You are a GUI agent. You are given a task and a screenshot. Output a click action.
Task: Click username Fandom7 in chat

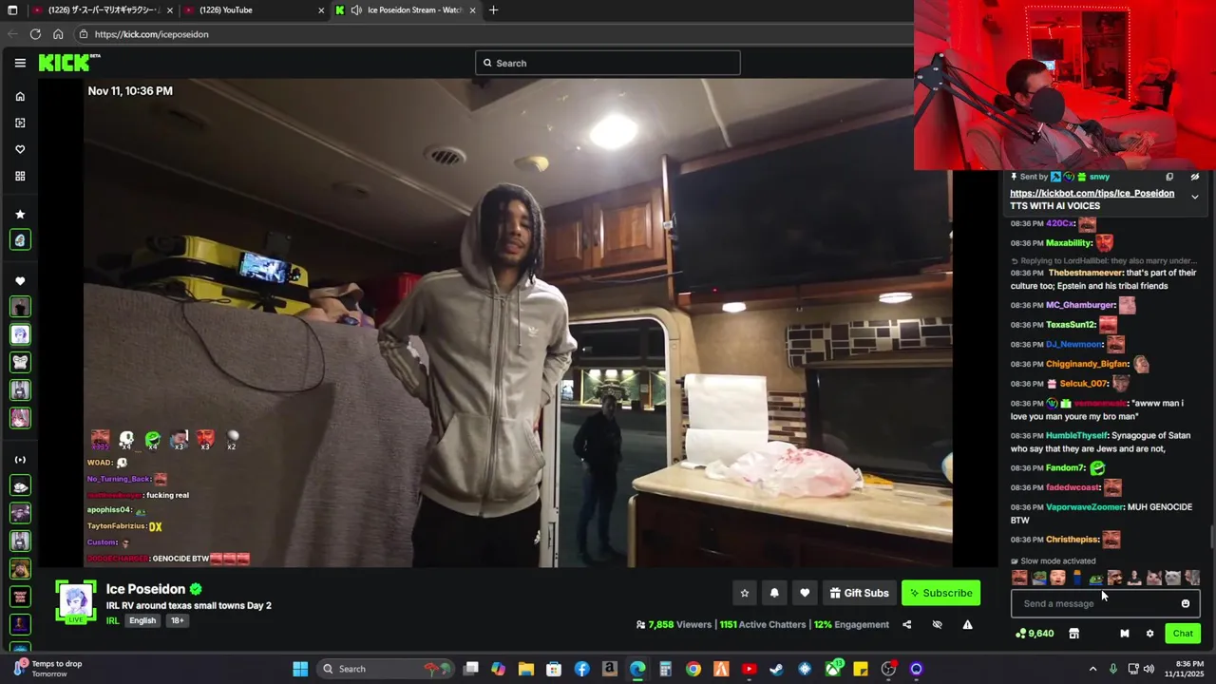pos(1065,467)
